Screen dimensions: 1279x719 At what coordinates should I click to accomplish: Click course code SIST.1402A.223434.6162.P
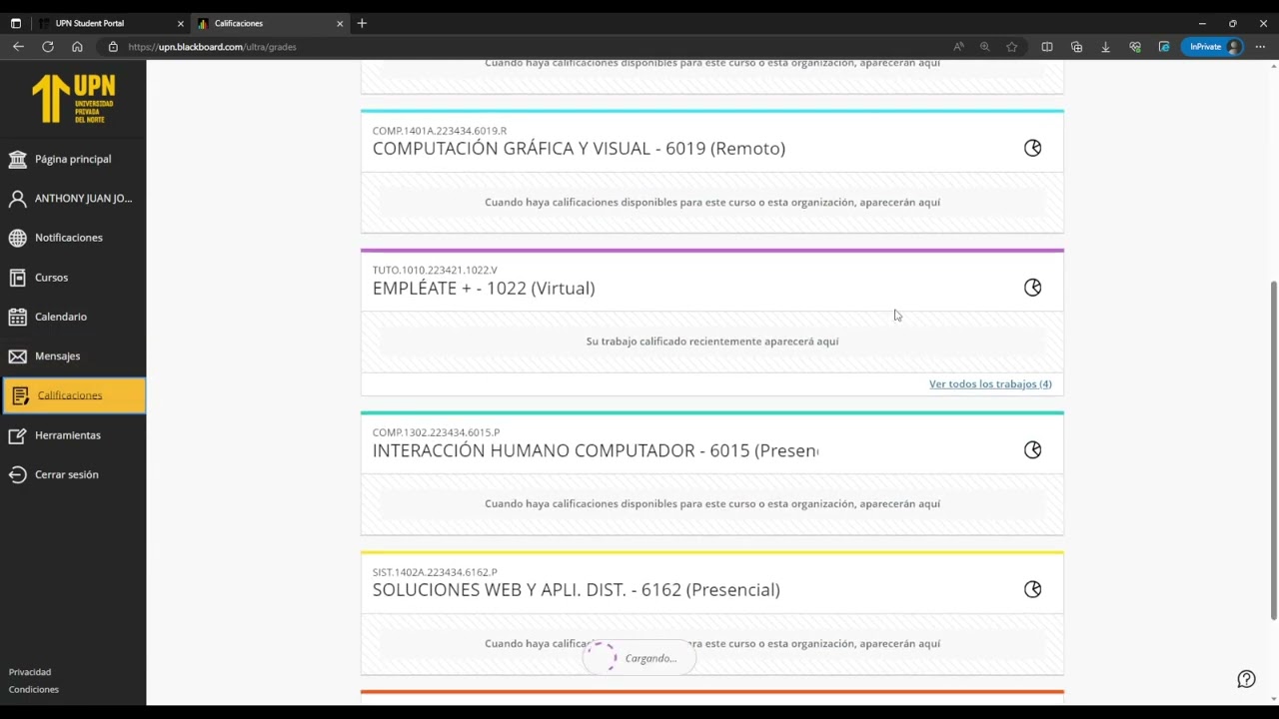435,572
